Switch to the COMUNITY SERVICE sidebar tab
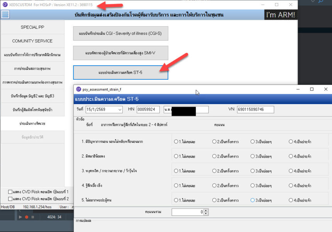 coord(32,41)
